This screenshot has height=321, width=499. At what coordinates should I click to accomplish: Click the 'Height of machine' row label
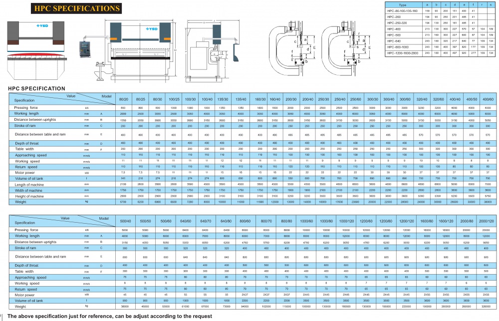click(x=29, y=197)
